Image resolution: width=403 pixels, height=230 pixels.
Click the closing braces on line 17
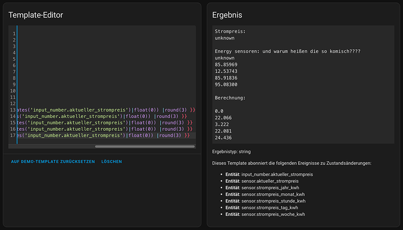click(187, 135)
